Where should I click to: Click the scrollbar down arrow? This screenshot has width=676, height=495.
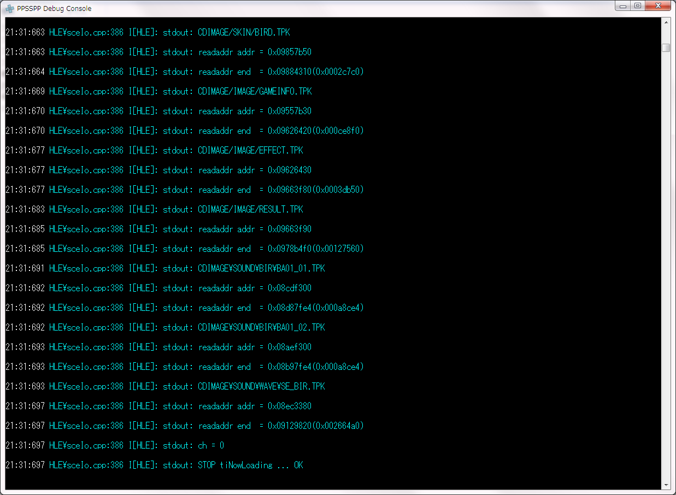tap(666, 485)
